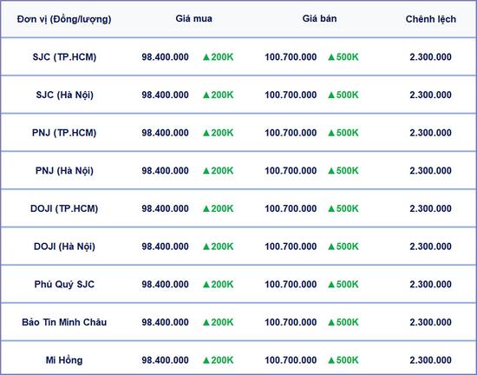This screenshot has width=477, height=375.
Task: Select the 'DOJI (TP.HCM)' row label
Action: pyautogui.click(x=64, y=208)
